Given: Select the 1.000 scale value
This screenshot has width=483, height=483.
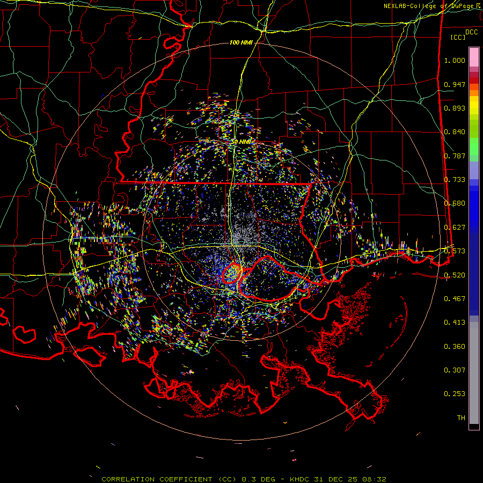Looking at the screenshot, I should 455,60.
